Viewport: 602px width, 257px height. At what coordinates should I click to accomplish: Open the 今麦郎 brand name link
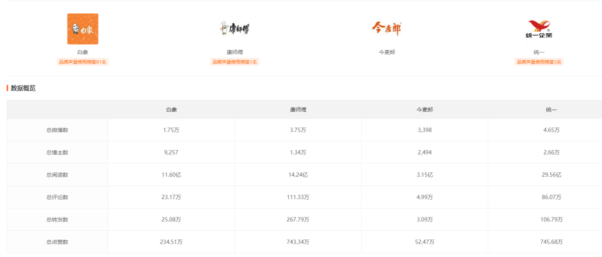click(x=387, y=52)
